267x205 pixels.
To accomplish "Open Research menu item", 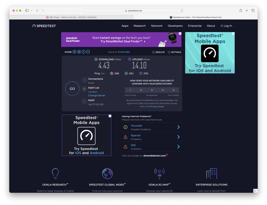I will 140,26.
